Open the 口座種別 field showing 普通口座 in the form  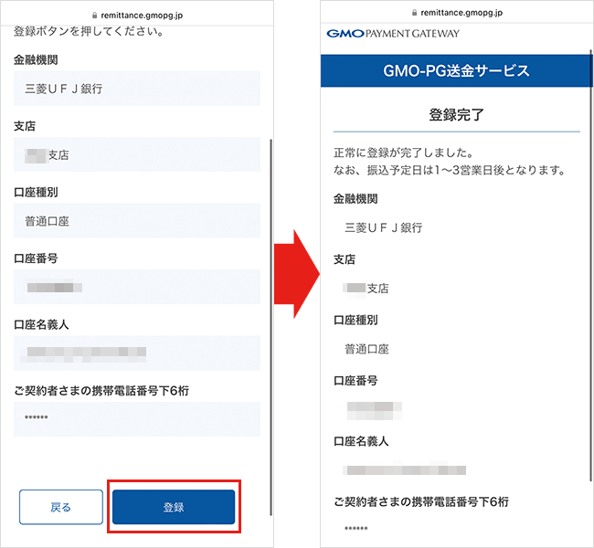[x=137, y=221]
